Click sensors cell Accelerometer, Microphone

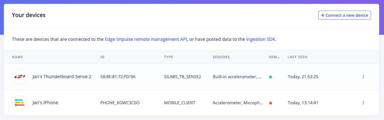[x=238, y=103]
